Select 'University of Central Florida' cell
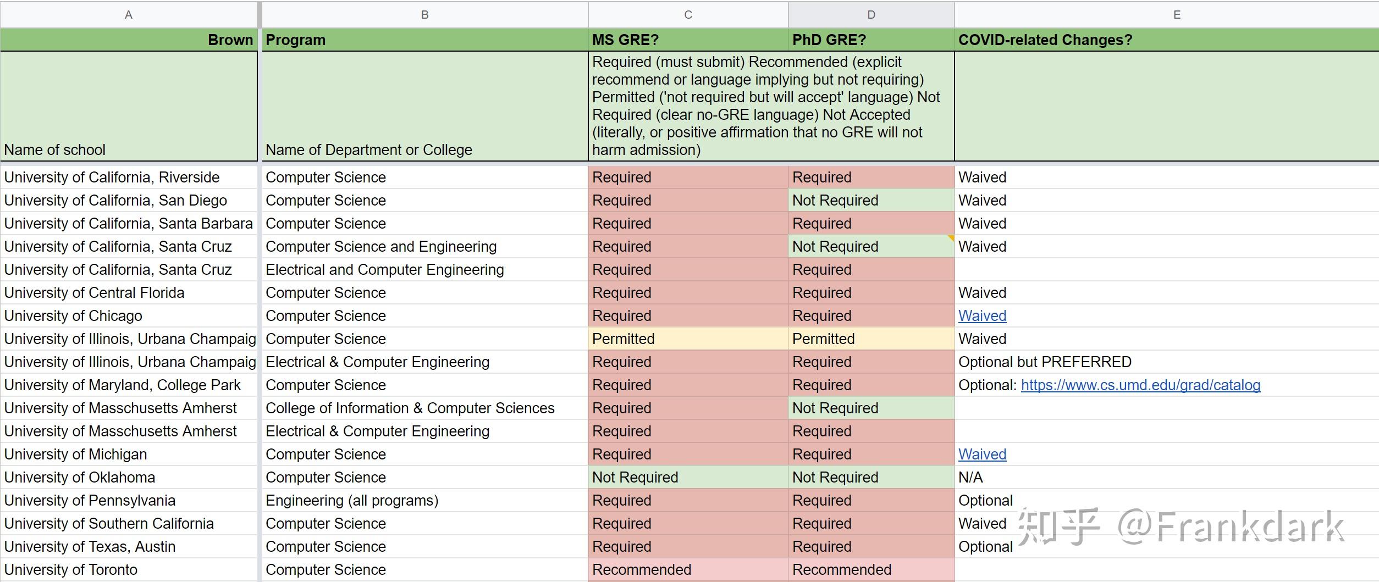The image size is (1379, 582). (129, 293)
